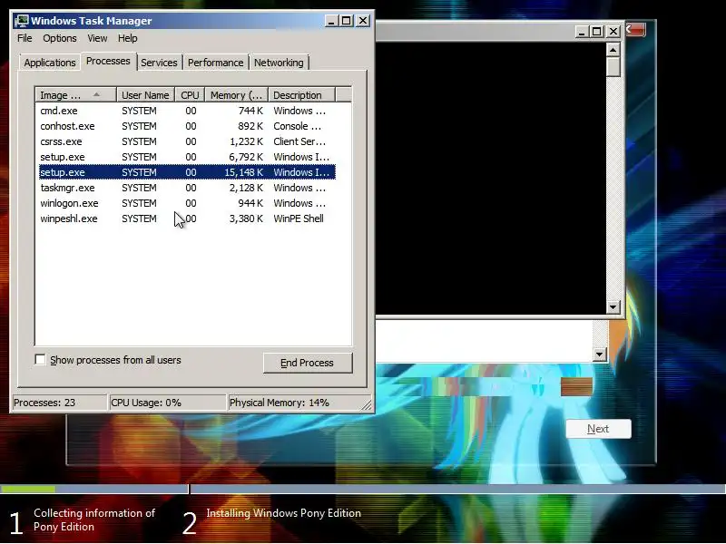726x544 pixels.
Task: Open the Performance tab
Action: click(x=215, y=63)
